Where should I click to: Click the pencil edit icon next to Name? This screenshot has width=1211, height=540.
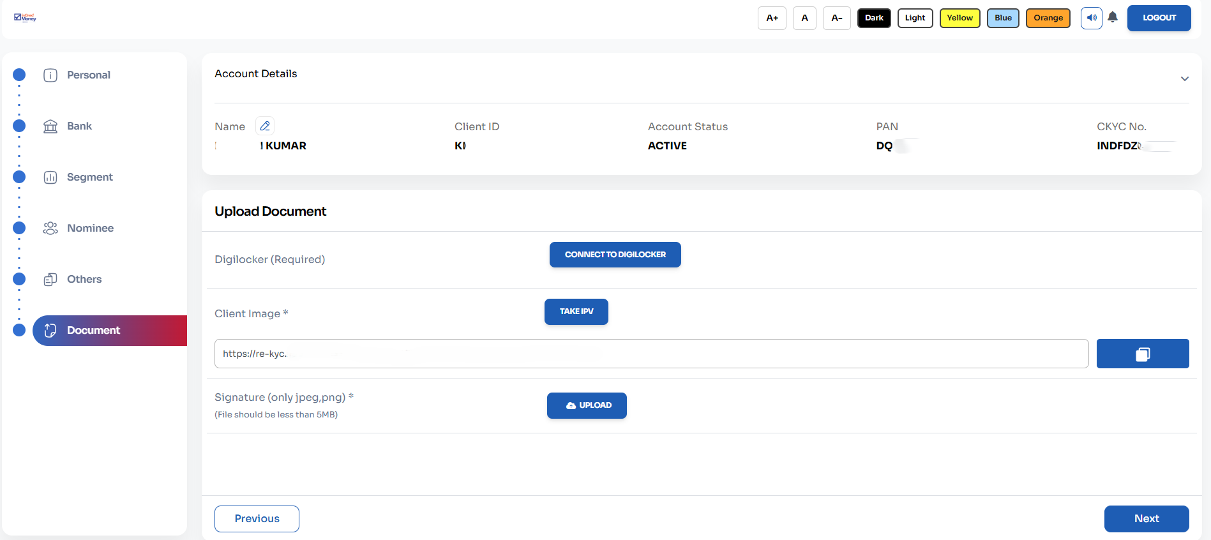[265, 126]
